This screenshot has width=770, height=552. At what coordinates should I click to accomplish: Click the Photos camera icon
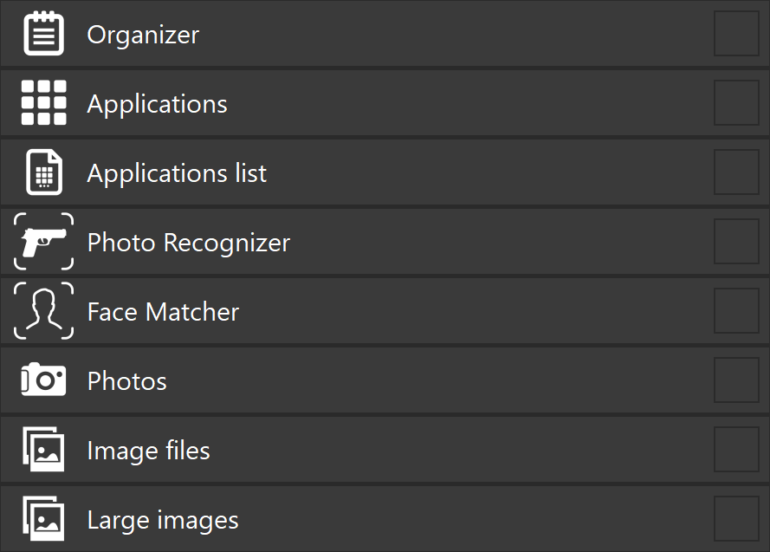43,380
